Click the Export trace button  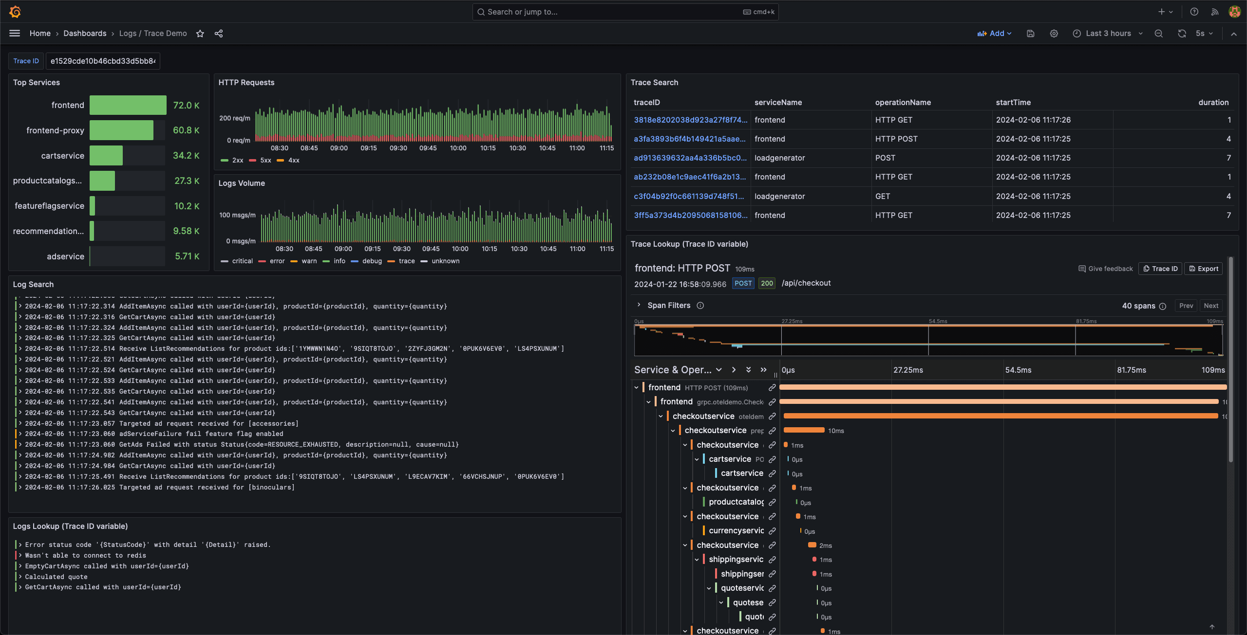click(x=1203, y=269)
